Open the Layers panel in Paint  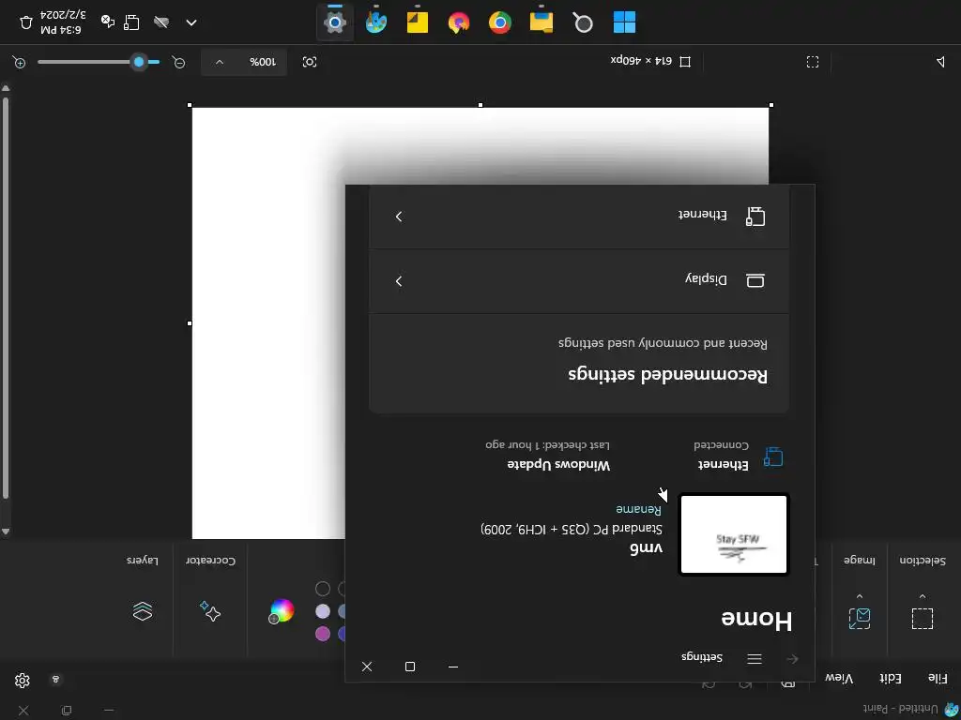[143, 611]
